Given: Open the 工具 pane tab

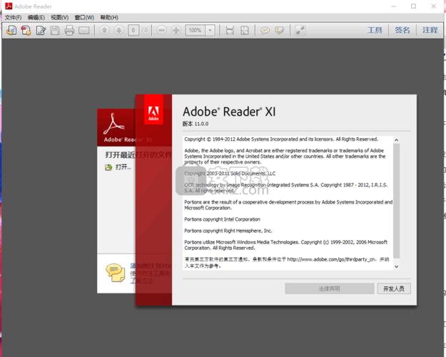Looking at the screenshot, I should coord(375,30).
